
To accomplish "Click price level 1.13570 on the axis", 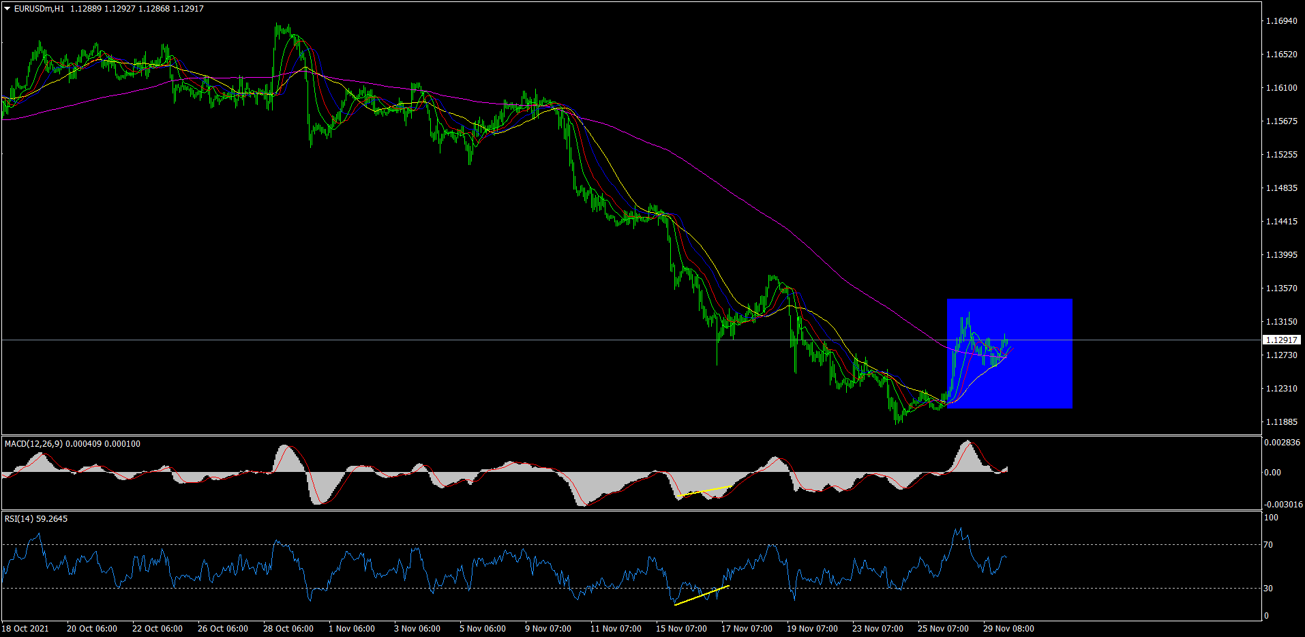I will [1281, 288].
